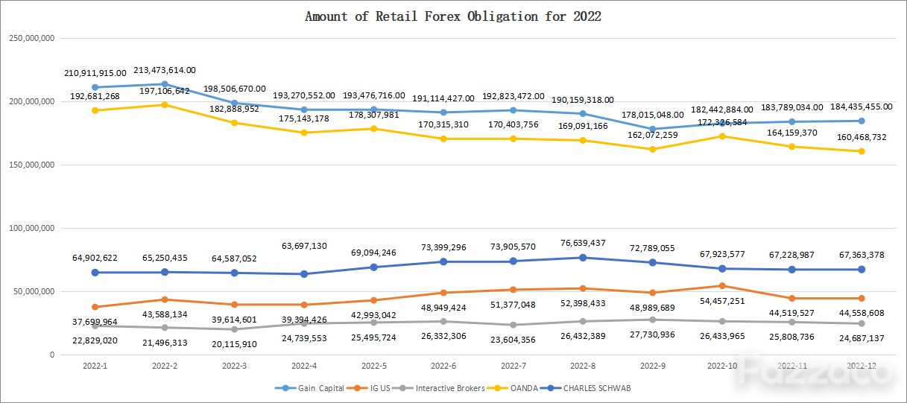Viewport: 907px width, 403px height.
Task: Click the data label 63,697,130
Action: coord(304,246)
